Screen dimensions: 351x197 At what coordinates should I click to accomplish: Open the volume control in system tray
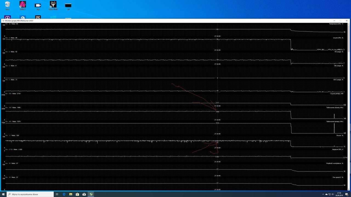[333, 194]
